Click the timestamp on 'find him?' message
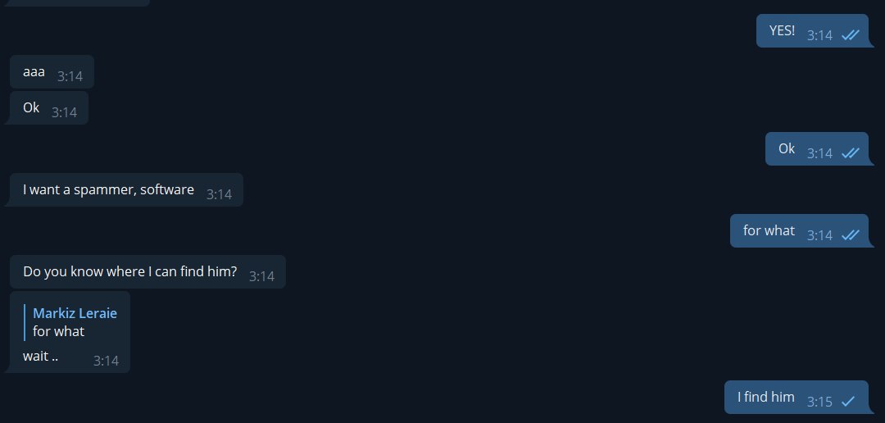885x423 pixels. [x=262, y=276]
